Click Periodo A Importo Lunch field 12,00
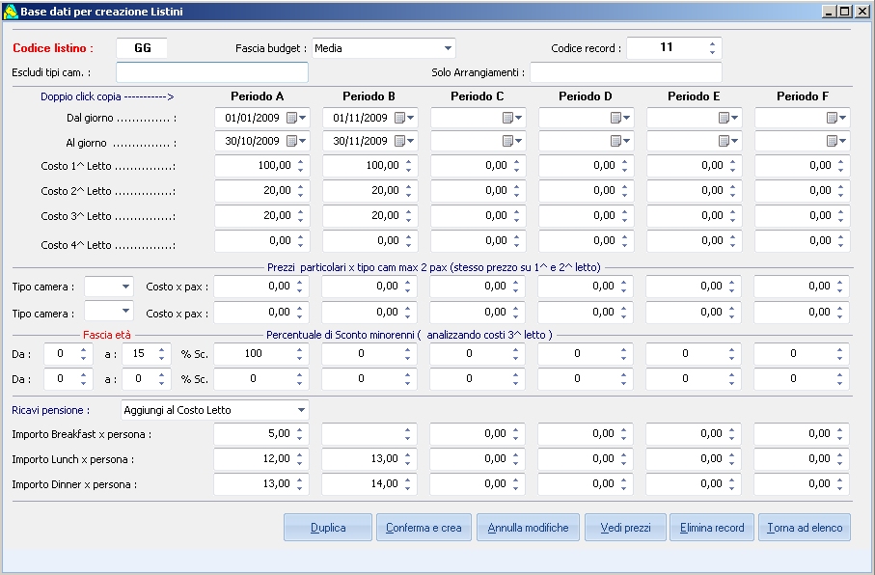The image size is (875, 575). 261,459
